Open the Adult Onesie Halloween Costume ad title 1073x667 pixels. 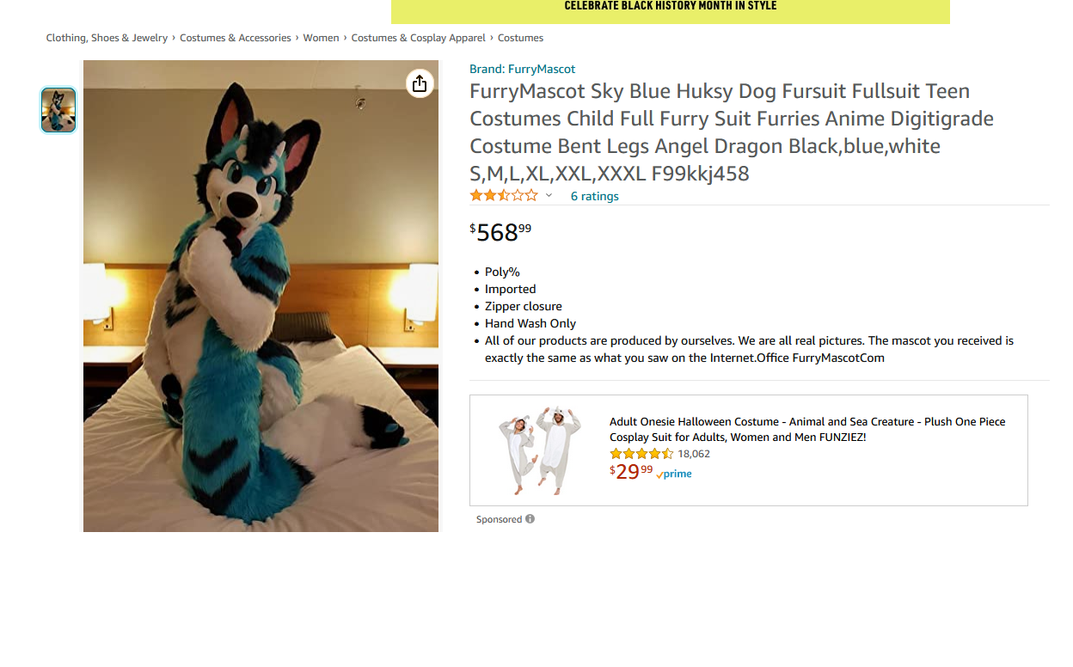pos(807,429)
